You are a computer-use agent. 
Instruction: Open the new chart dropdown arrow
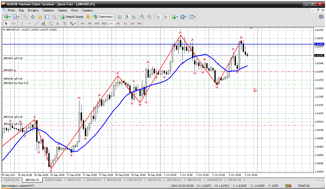(x=10, y=17)
